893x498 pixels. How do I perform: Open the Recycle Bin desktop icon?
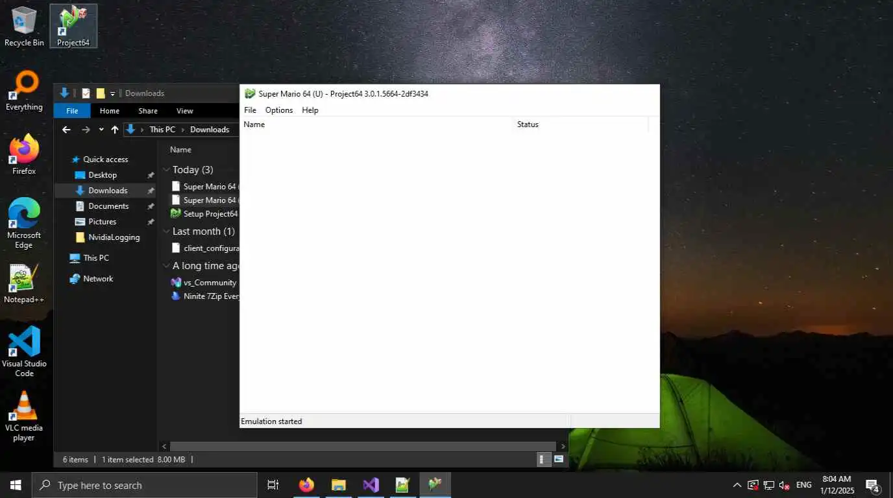point(24,26)
